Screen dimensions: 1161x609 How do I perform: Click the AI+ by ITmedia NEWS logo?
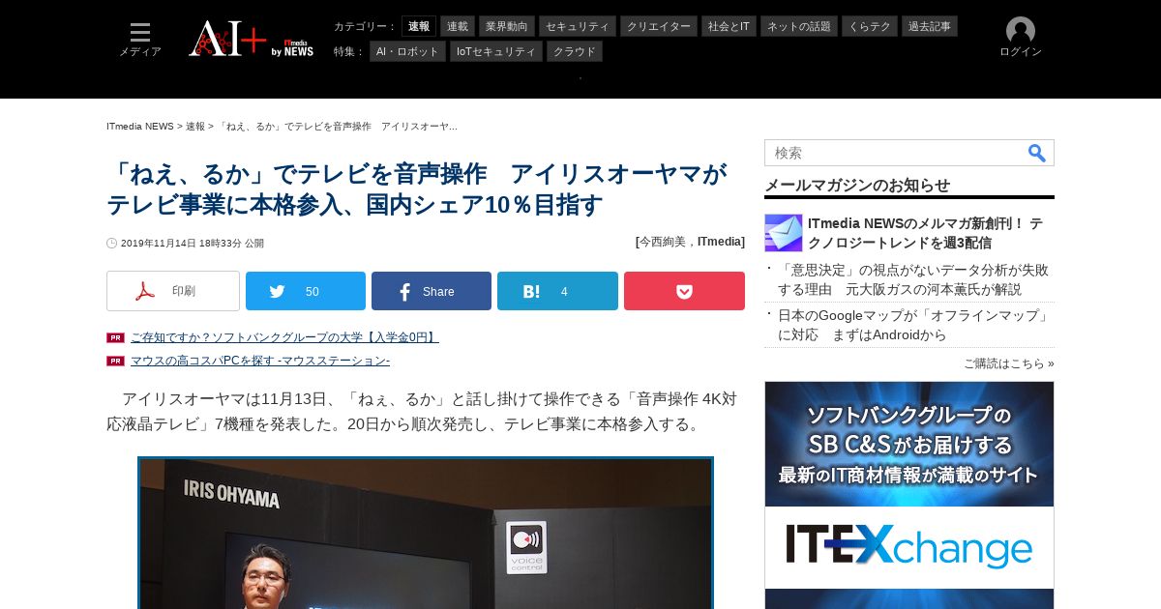click(x=251, y=39)
